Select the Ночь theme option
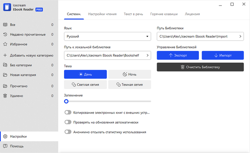This screenshot has height=153, width=250. click(x=130, y=74)
